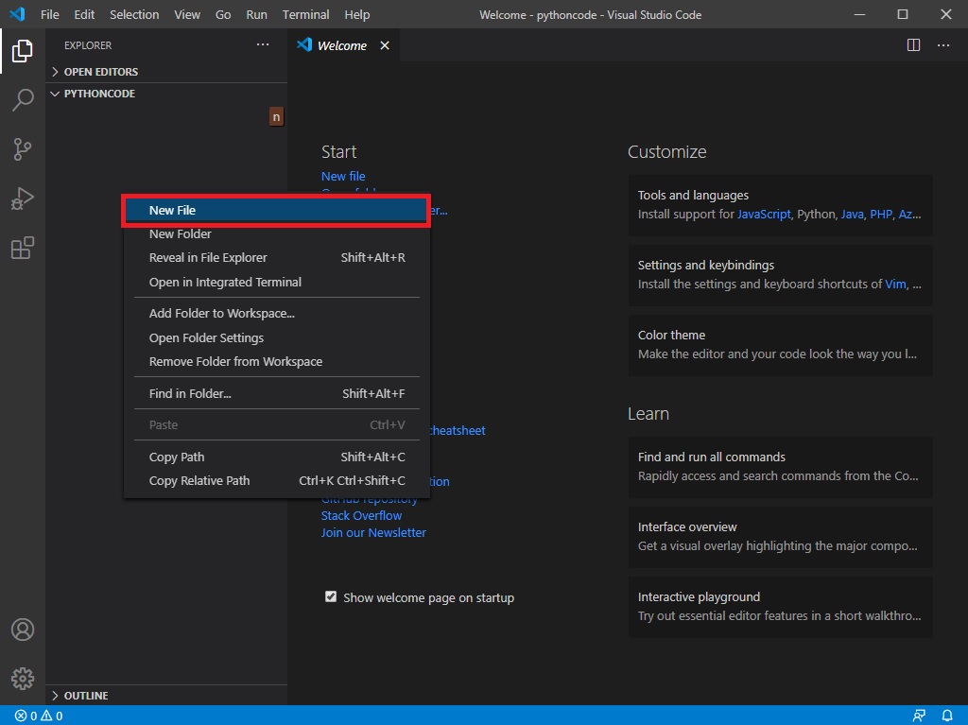The image size is (968, 725).
Task: Select Open in Integrated Terminal
Action: (x=276, y=283)
